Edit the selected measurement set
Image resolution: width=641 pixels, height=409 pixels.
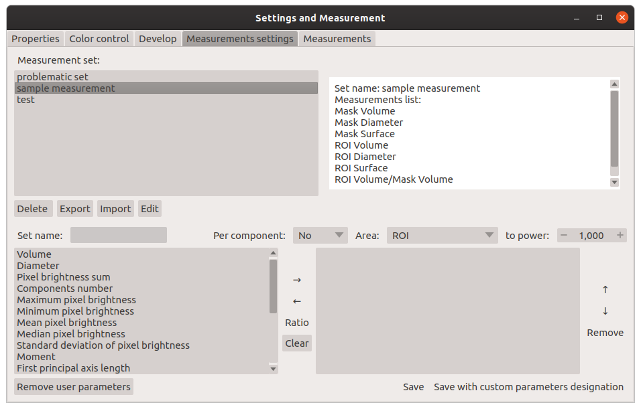(150, 209)
